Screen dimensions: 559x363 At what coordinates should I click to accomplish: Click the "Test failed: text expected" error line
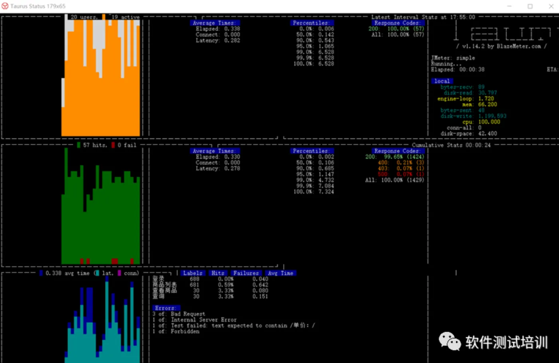click(234, 326)
